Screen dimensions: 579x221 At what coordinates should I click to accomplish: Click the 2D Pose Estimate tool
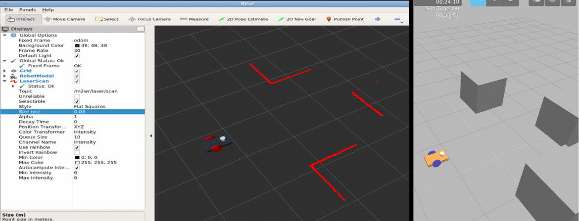tap(243, 19)
